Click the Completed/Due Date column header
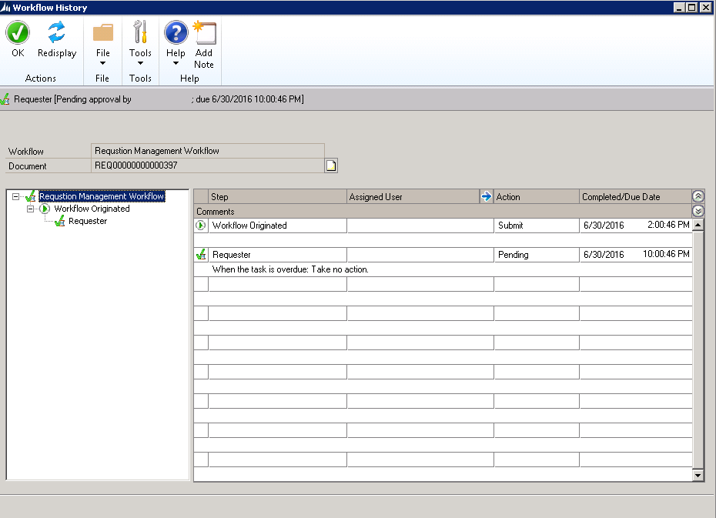The height and width of the screenshot is (518, 716). coord(631,196)
